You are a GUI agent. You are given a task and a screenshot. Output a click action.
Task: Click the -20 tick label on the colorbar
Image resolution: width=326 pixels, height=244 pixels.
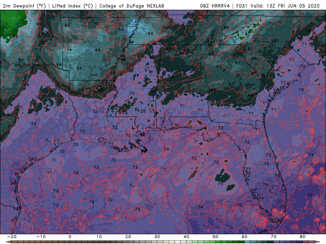(12, 237)
